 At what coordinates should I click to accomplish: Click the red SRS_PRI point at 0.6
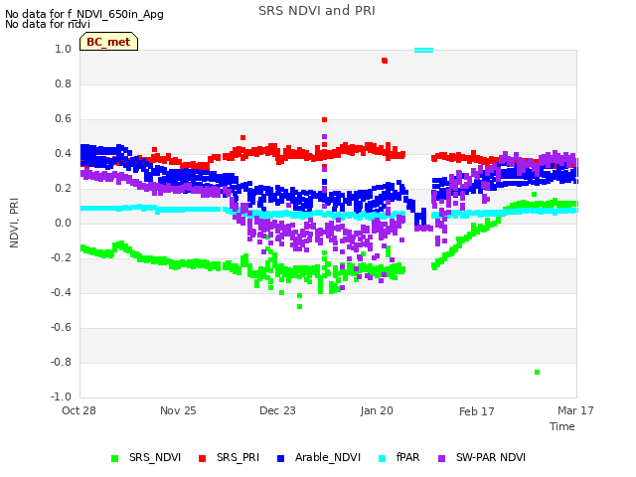pos(325,119)
